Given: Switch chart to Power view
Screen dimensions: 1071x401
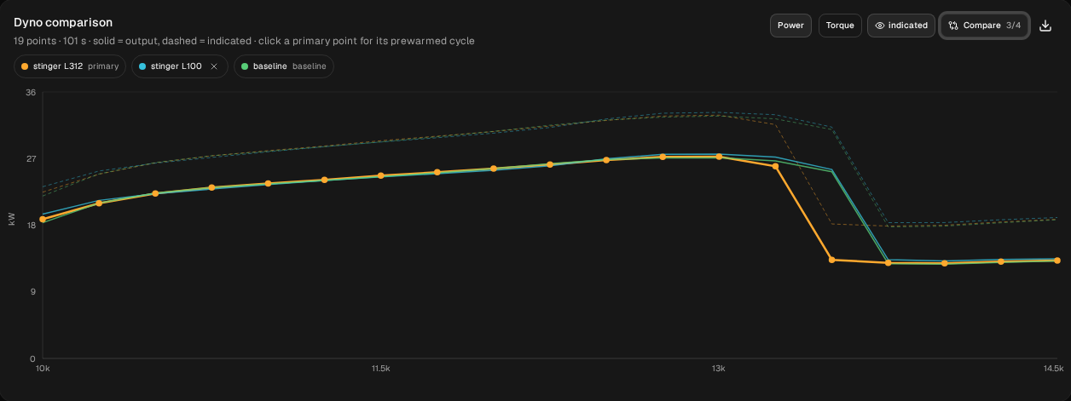Looking at the screenshot, I should coord(790,26).
